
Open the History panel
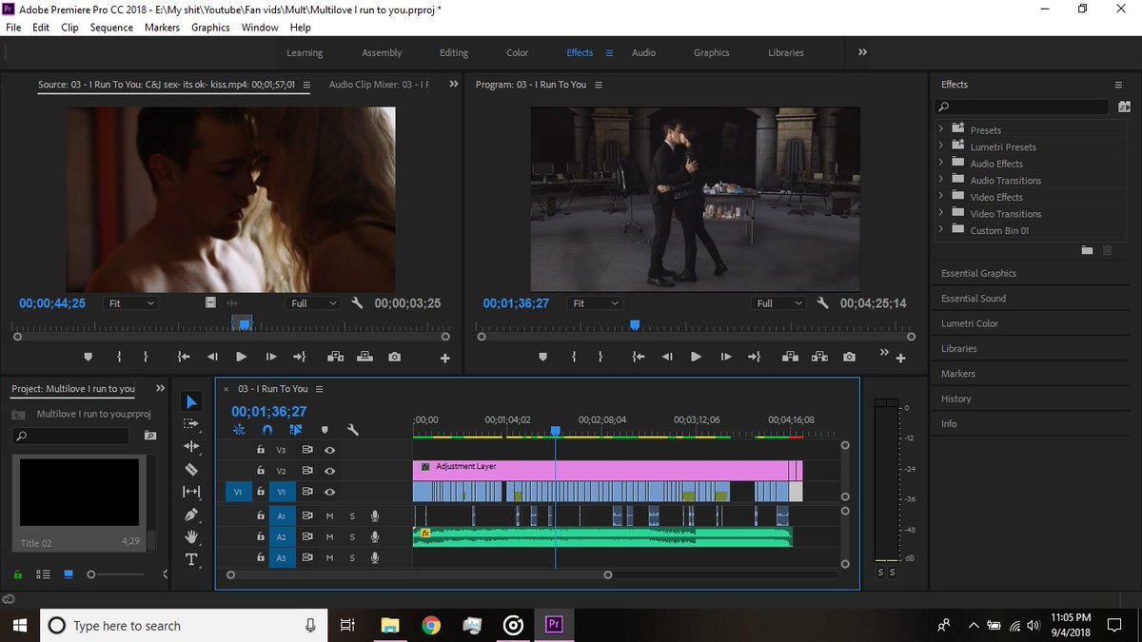[956, 399]
